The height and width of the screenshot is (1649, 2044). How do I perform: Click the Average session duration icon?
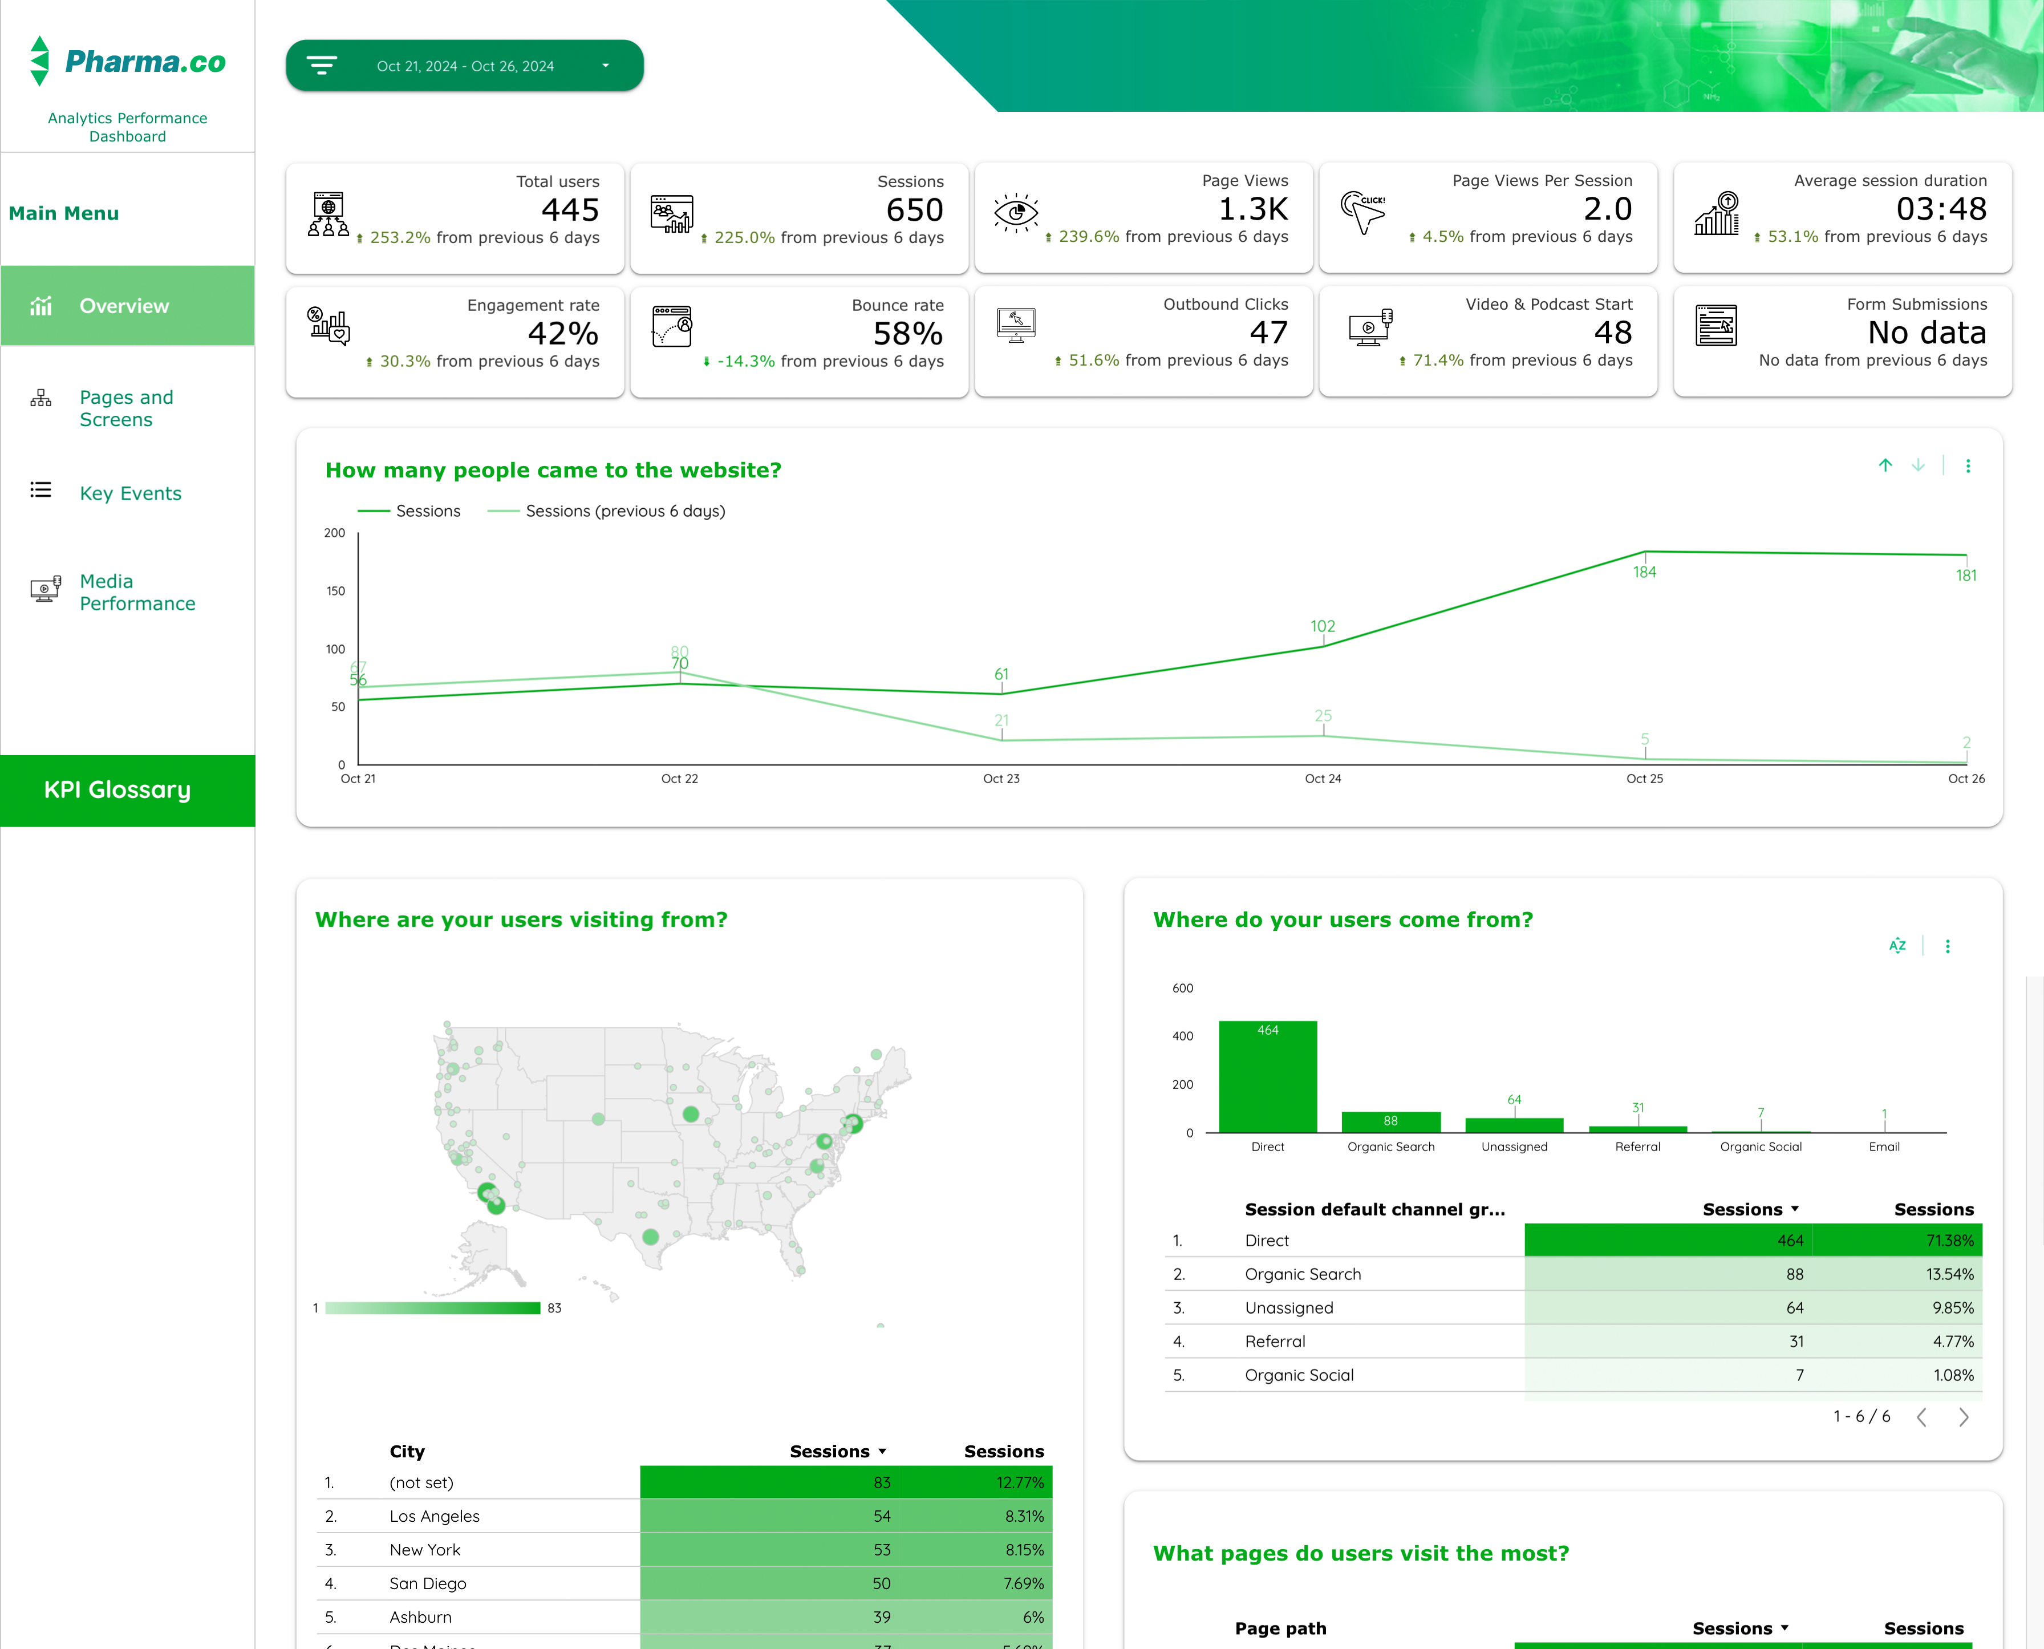[1717, 213]
